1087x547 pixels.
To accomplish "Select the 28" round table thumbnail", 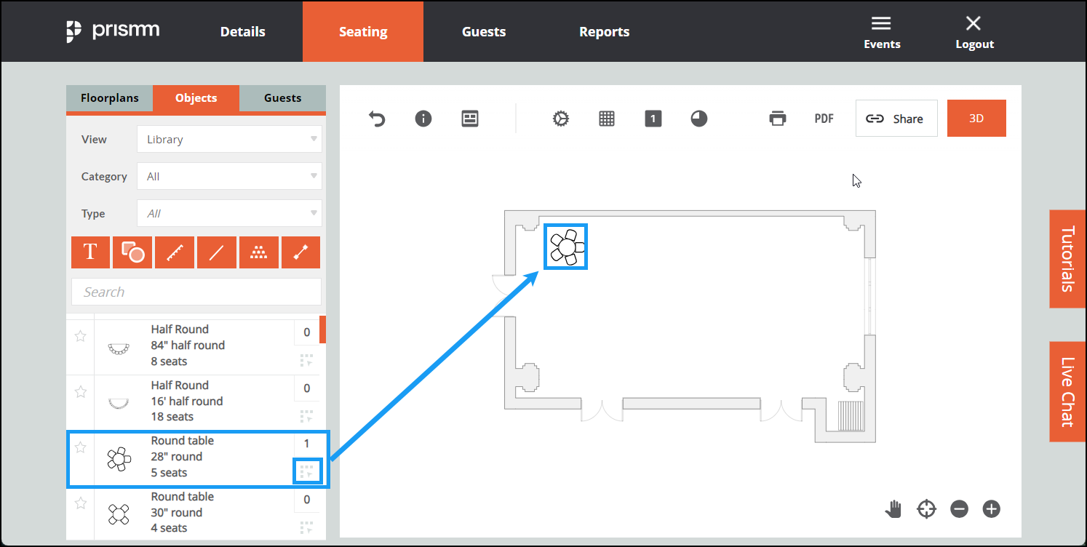I will click(119, 459).
